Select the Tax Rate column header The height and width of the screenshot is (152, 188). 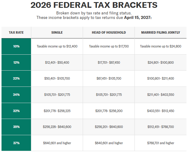(x=16, y=32)
